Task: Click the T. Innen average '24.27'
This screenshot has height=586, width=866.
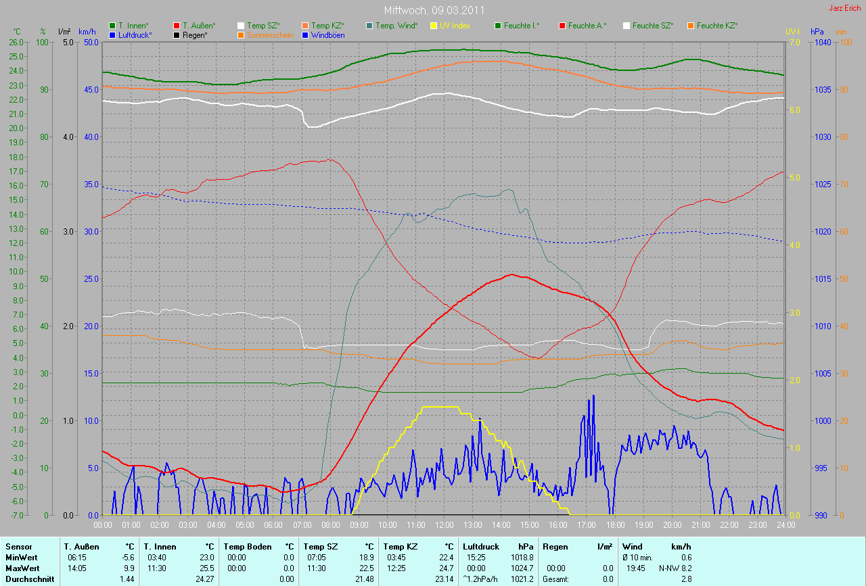Action: 205,579
